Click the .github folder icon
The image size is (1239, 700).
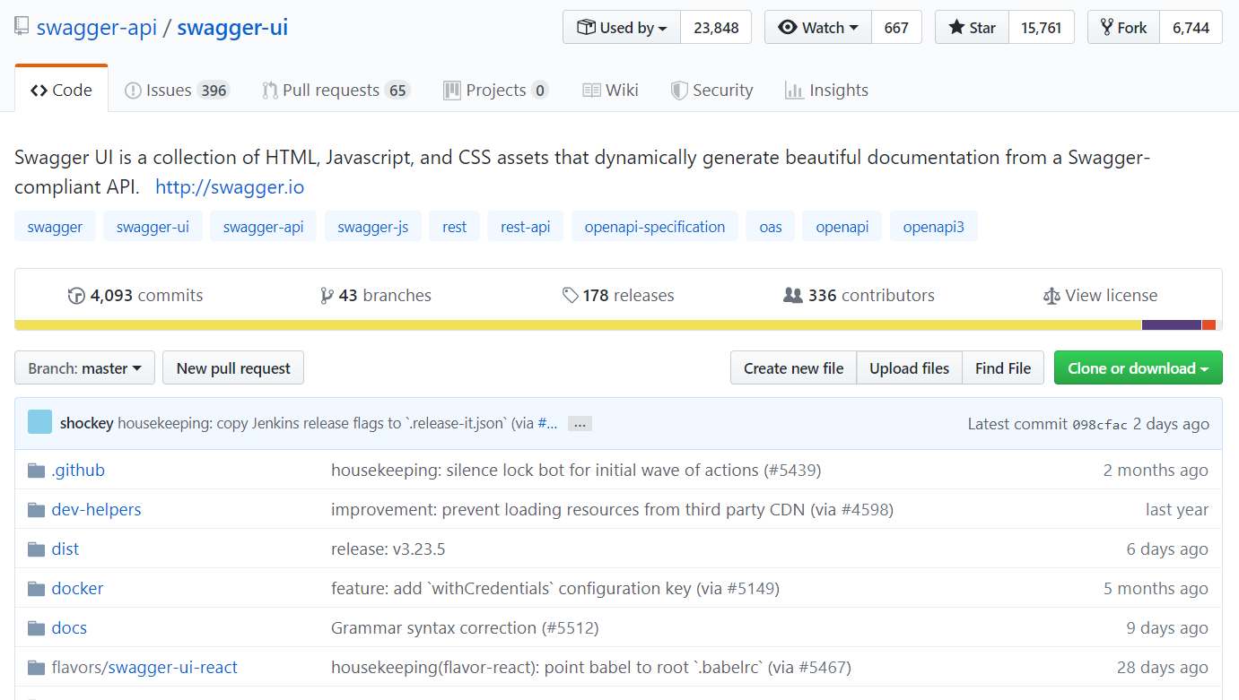pyautogui.click(x=36, y=471)
